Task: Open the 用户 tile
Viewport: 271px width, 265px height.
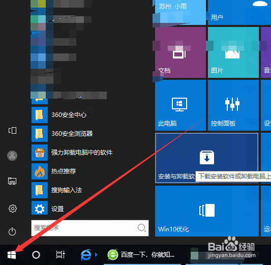Action: [239, 12]
